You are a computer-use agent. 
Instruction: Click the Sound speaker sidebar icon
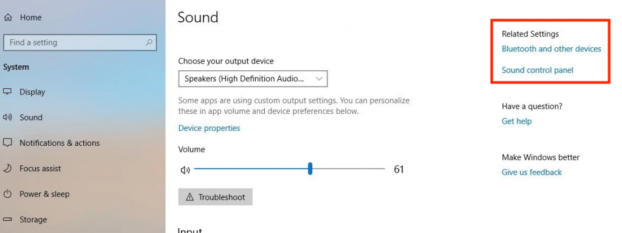point(7,117)
